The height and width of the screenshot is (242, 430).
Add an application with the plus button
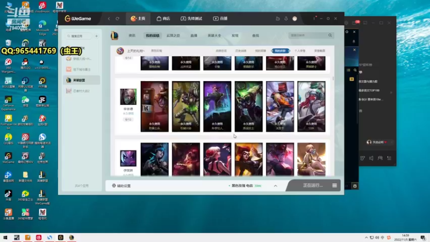(96, 36)
